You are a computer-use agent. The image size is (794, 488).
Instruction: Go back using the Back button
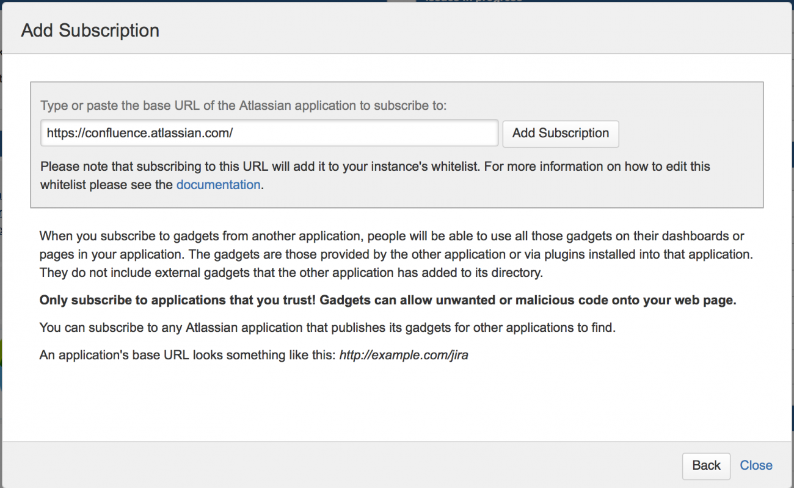click(706, 465)
